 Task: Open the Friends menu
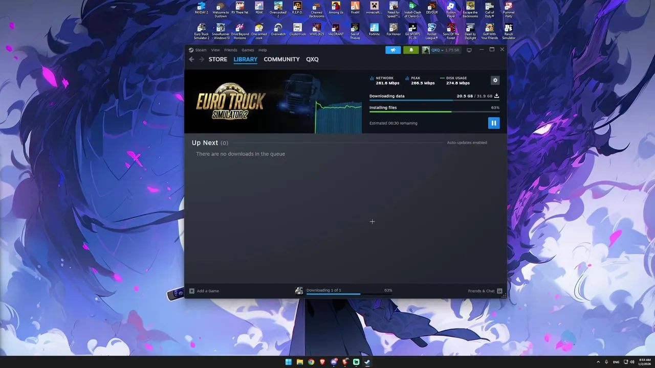pyautogui.click(x=231, y=50)
